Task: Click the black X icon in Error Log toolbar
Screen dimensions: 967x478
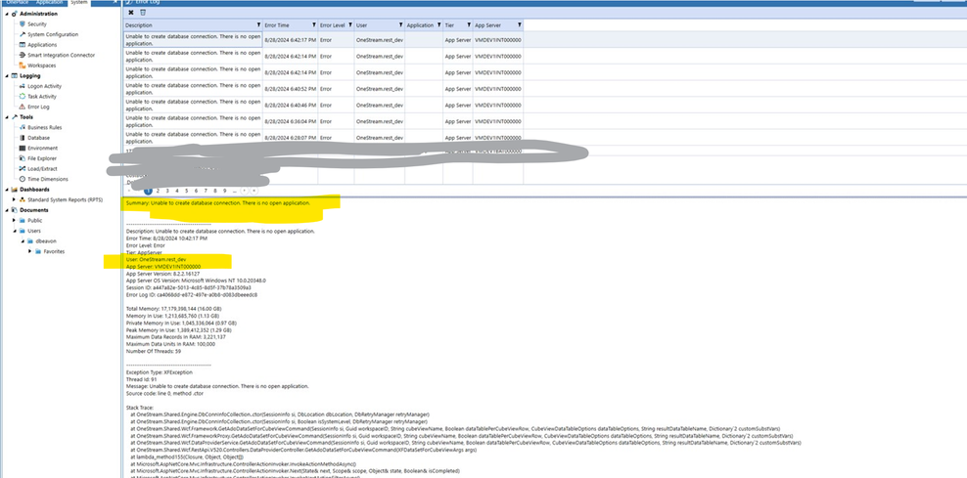Action: [x=131, y=13]
